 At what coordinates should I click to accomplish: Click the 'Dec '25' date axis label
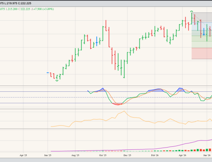coord(127,155)
